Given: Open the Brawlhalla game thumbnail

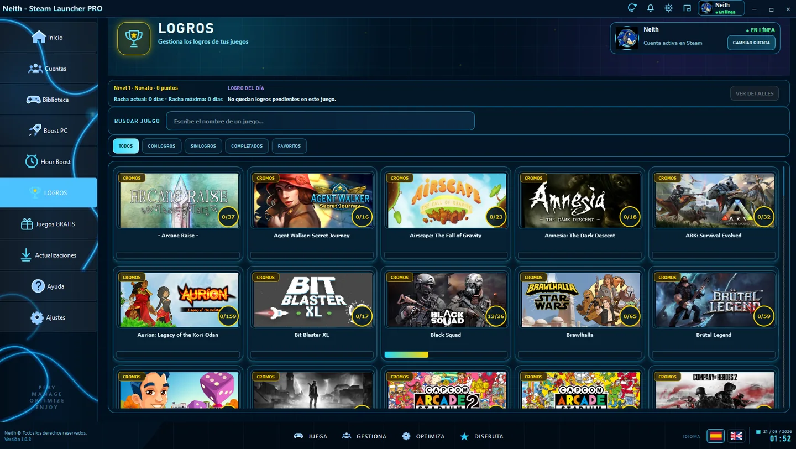Looking at the screenshot, I should pyautogui.click(x=580, y=300).
